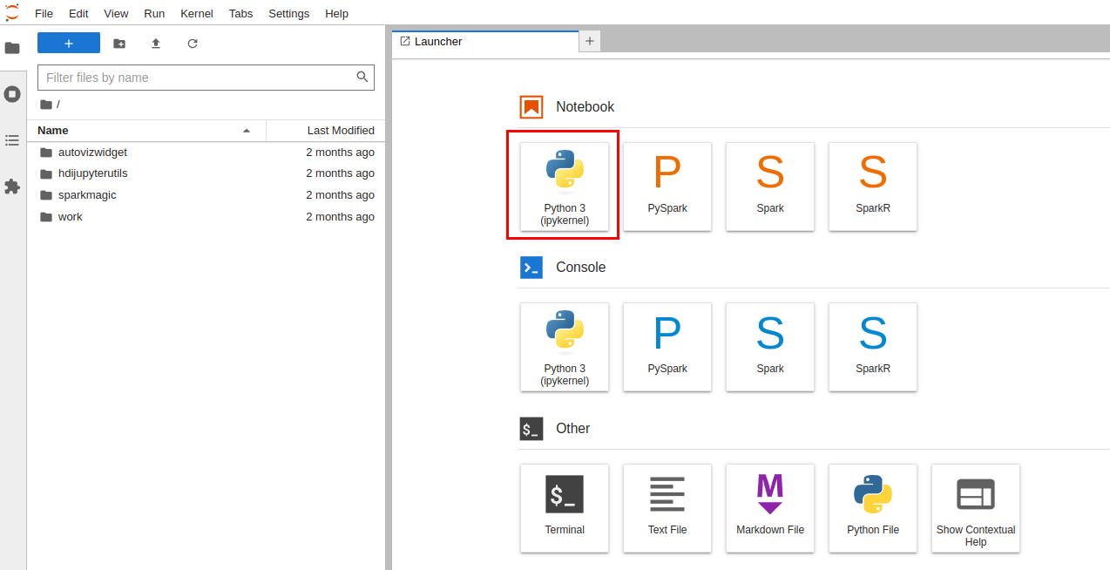Open the Settings menu
The image size is (1110, 570).
[x=288, y=13]
